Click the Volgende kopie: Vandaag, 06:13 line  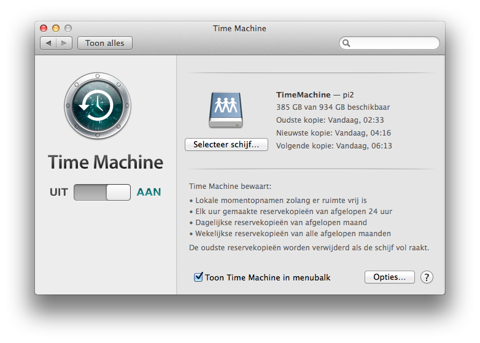click(x=334, y=145)
